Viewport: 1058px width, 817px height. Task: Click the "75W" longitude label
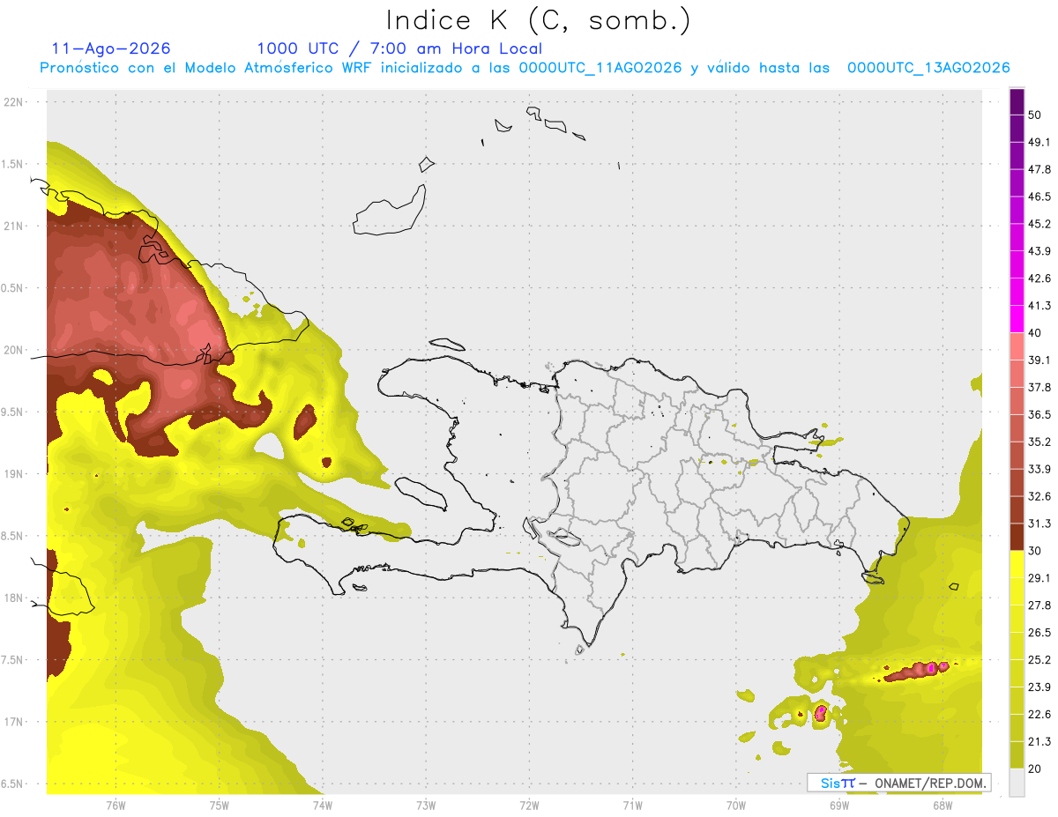pos(220,805)
